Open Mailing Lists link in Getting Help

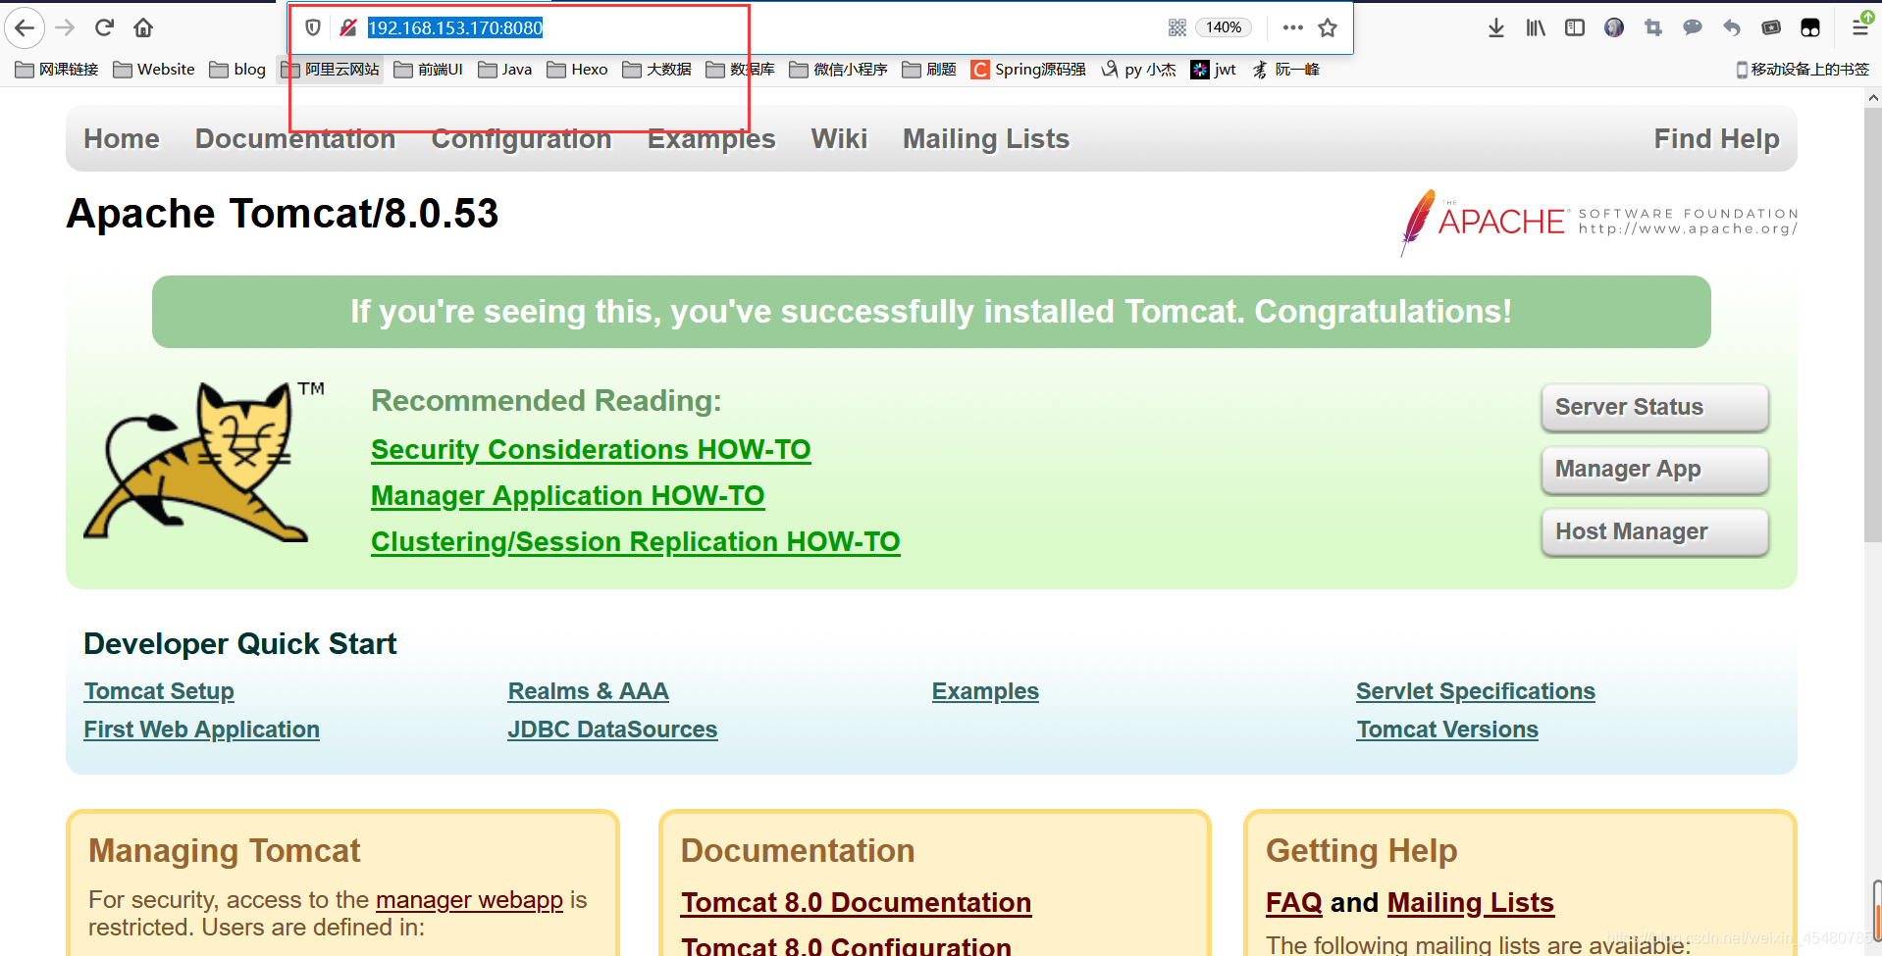pos(1471,903)
